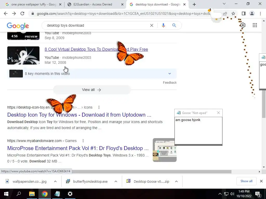Open a new browser tab
This screenshot has width=266, height=199.
pyautogui.click(x=194, y=4)
